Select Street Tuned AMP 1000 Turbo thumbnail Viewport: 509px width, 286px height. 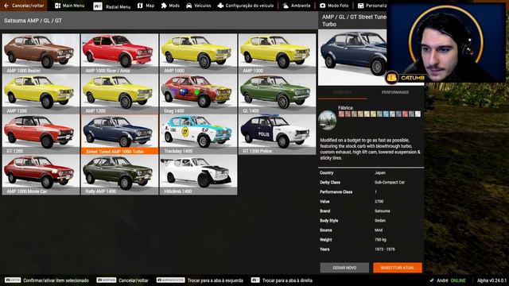tap(119, 134)
